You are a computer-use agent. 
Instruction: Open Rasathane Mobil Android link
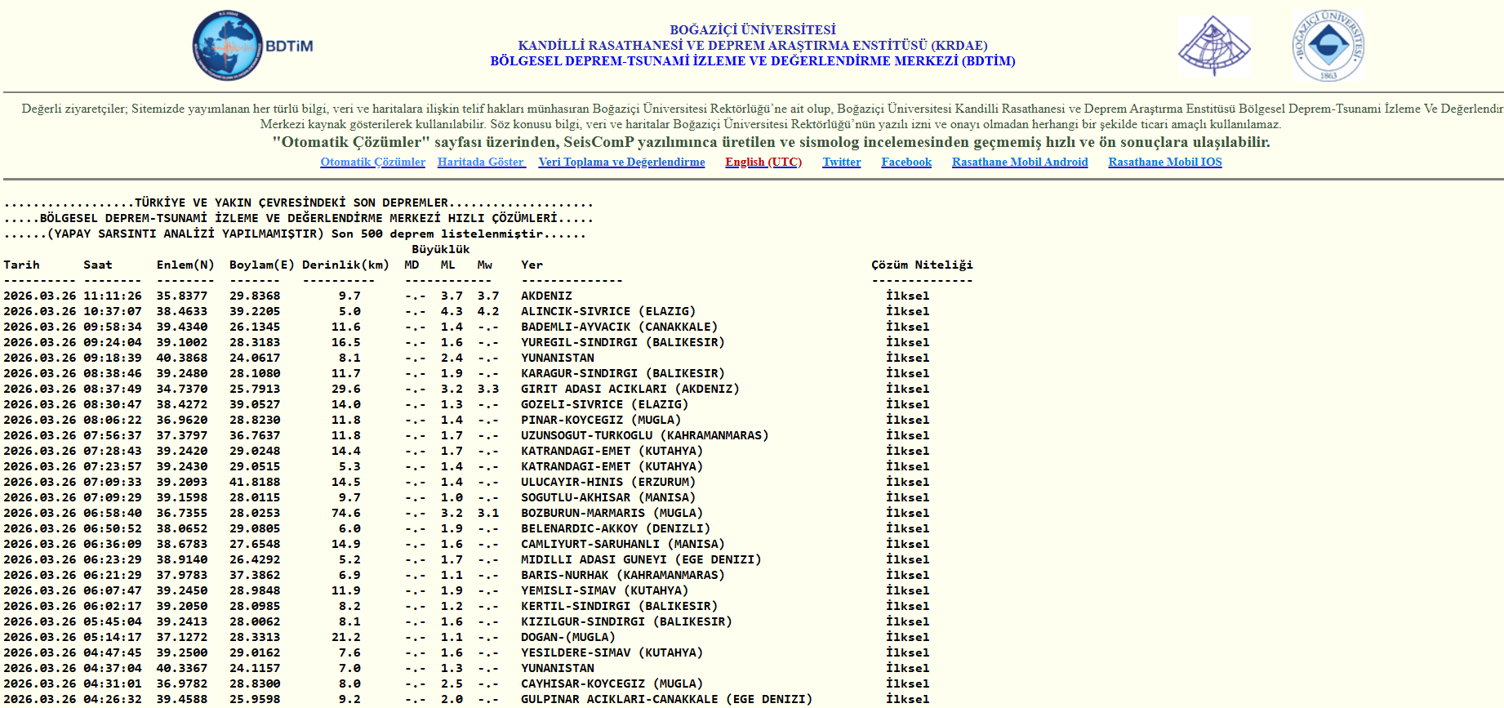point(1020,162)
